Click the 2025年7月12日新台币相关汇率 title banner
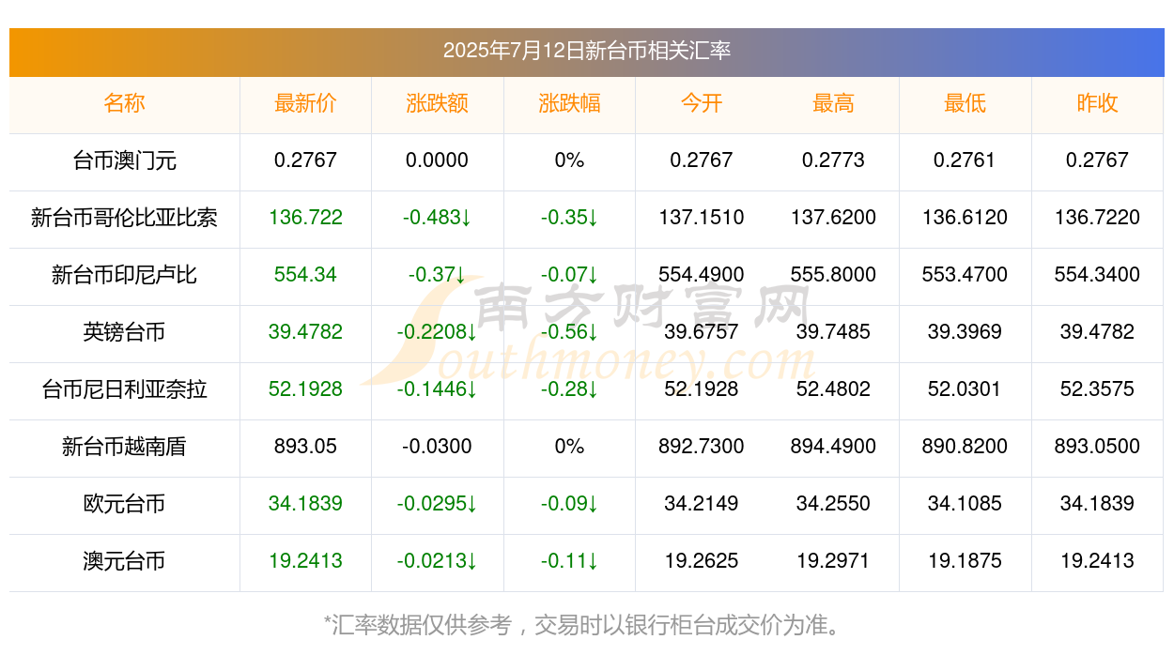The image size is (1174, 655). click(x=587, y=51)
